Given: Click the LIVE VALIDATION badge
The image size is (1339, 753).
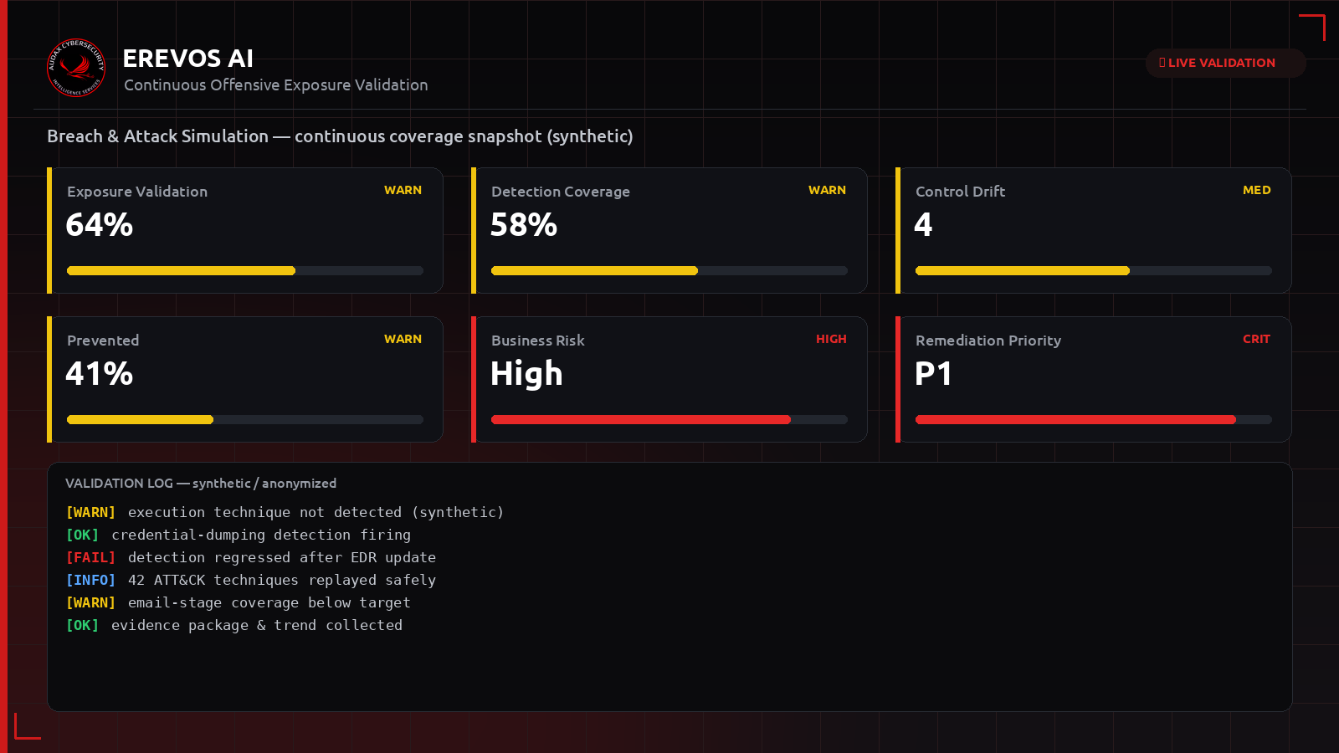Looking at the screenshot, I should pyautogui.click(x=1225, y=63).
